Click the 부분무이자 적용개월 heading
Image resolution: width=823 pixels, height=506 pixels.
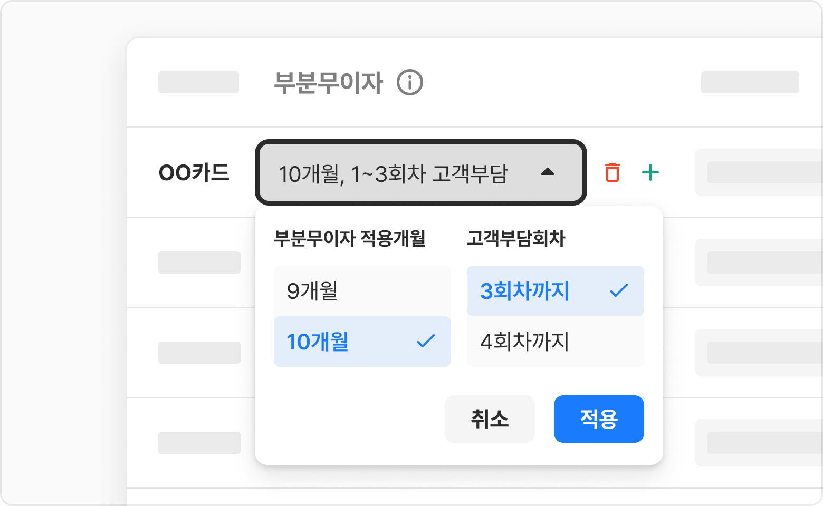[x=349, y=238]
